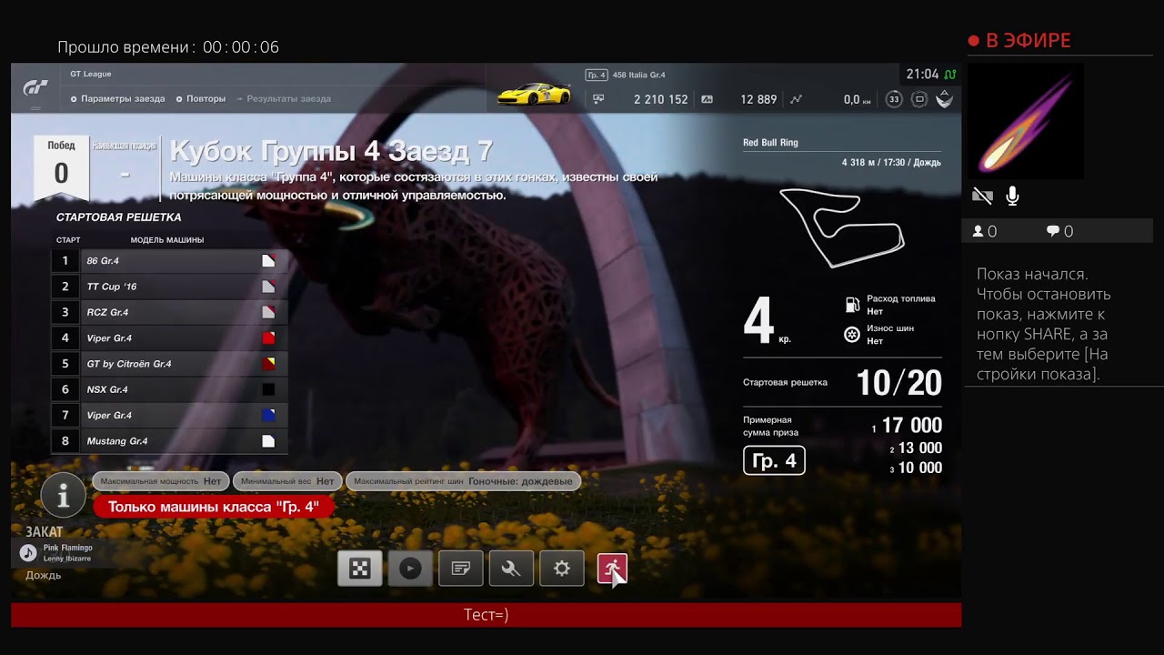The height and width of the screenshot is (655, 1164).
Task: Click the Побед 0 wins flag
Action: (x=61, y=167)
